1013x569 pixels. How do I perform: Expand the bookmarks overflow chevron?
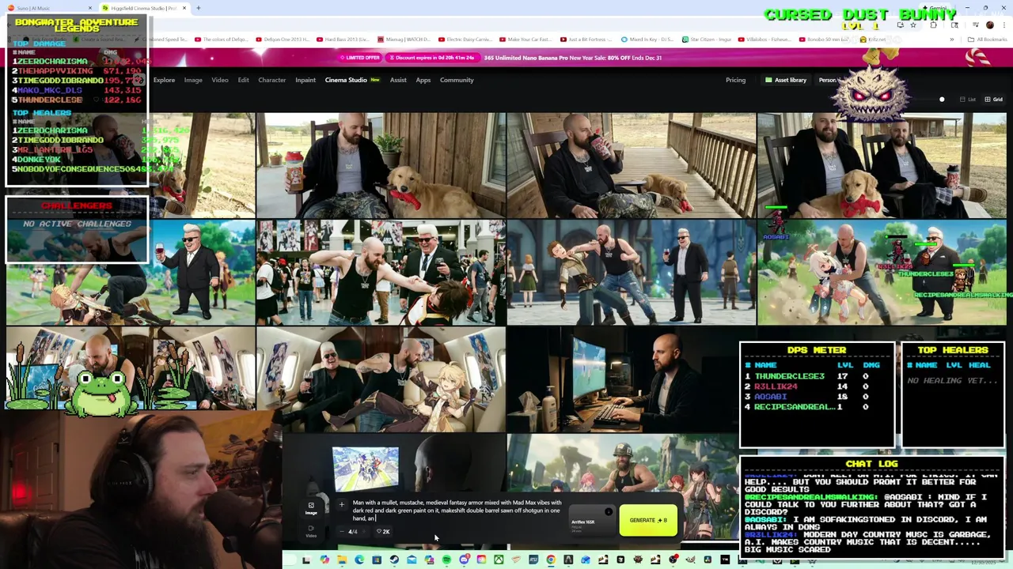(x=951, y=40)
